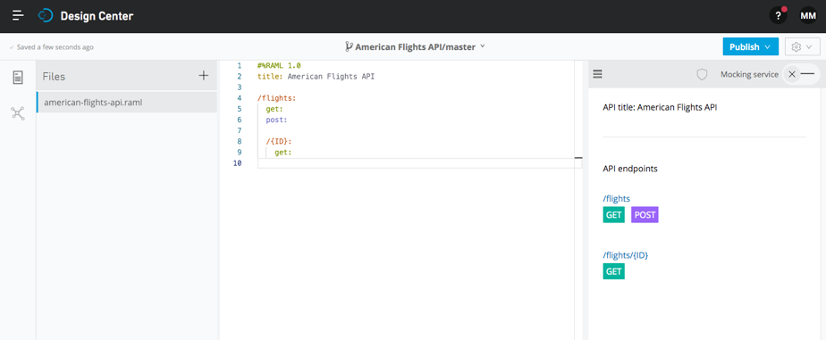Open the Publish dropdown button
826x340 pixels.
pos(750,46)
